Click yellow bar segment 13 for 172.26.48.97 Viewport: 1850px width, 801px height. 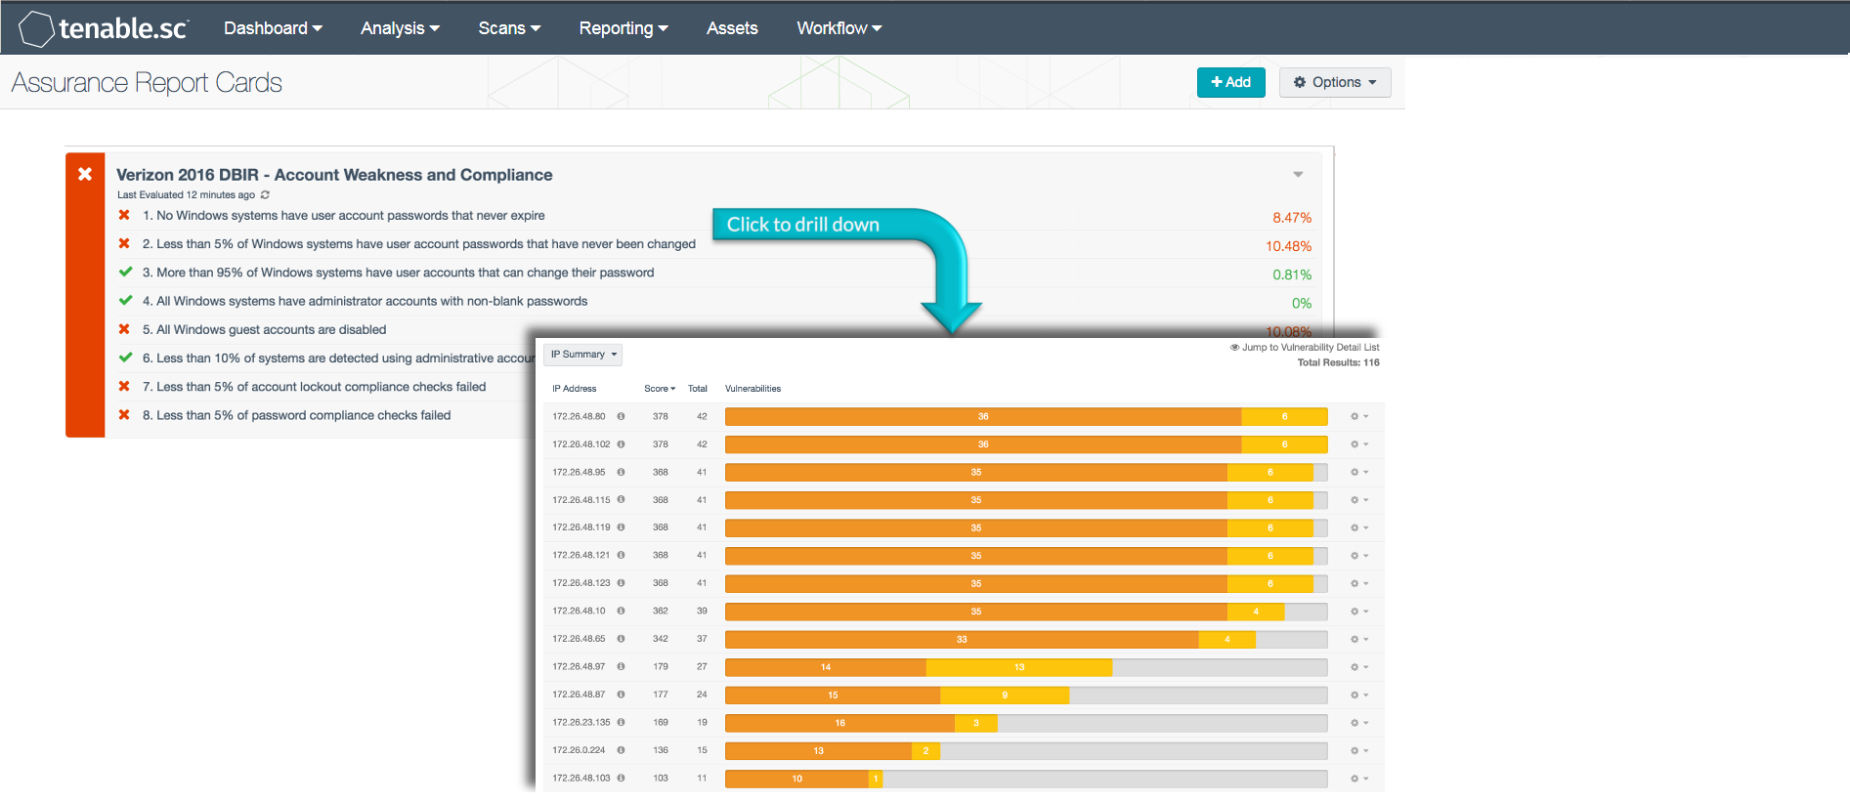[x=1019, y=667]
